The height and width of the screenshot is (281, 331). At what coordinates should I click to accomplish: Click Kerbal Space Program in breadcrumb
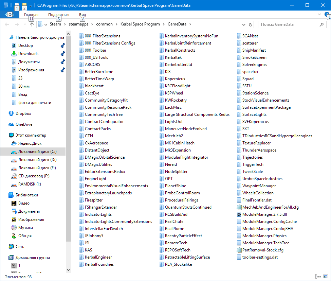coord(140,24)
